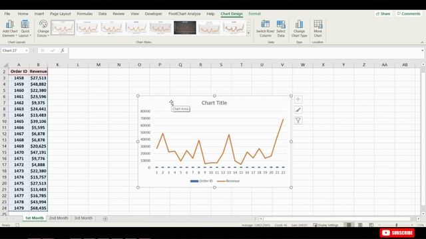Select cell with value $48,882
Viewport: 426px width, 239px height.
pos(39,84)
